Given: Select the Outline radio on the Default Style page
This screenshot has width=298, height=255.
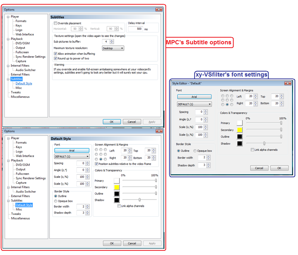Looking at the screenshot, I should [56, 196].
